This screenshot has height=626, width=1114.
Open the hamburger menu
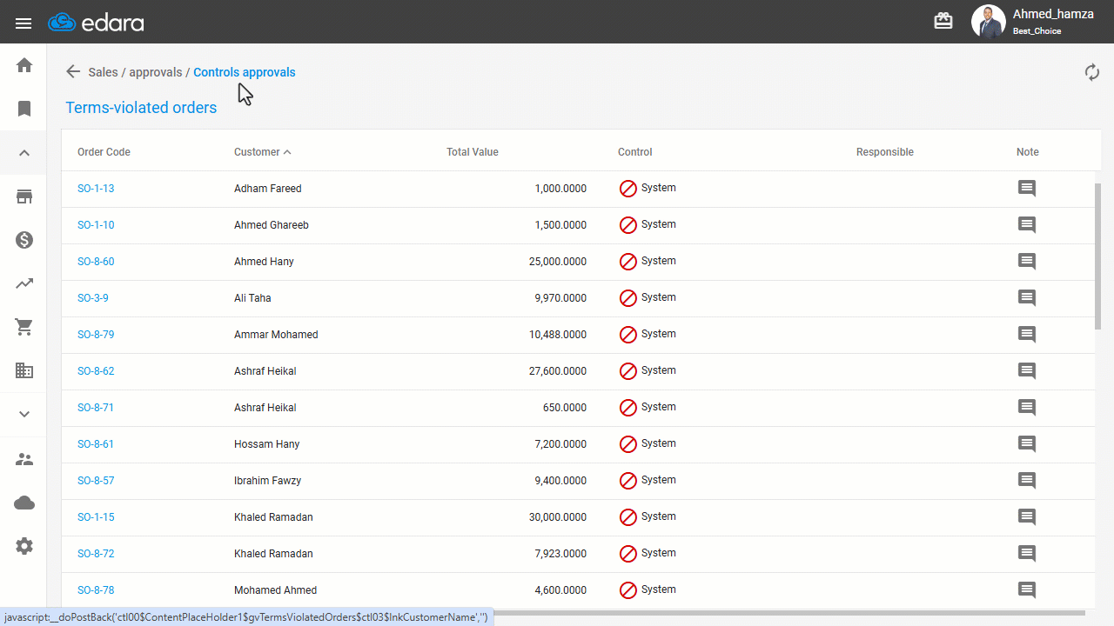(x=23, y=23)
